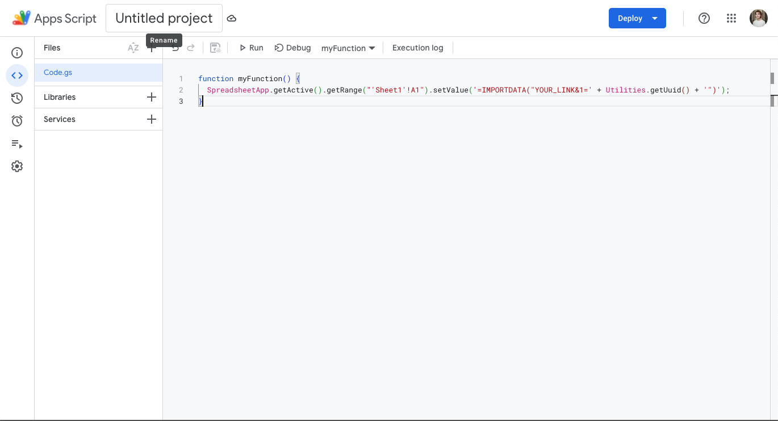Viewport: 778px width, 421px height.
Task: Open the Help question mark icon
Action: point(704,18)
